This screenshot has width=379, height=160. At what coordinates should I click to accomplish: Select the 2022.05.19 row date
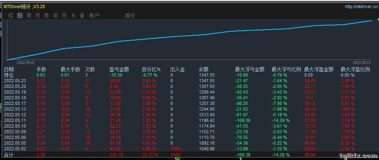point(15,92)
